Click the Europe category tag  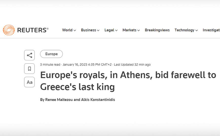(51, 54)
